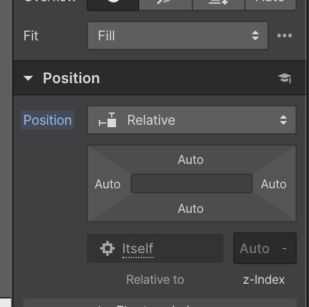Click the left Auto offset value
309x307 pixels.
107,184
